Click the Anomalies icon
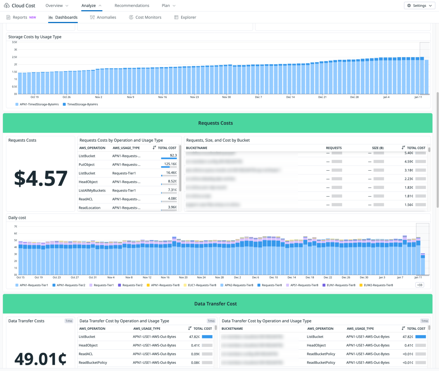Viewport: 439px width, 371px height. click(92, 18)
